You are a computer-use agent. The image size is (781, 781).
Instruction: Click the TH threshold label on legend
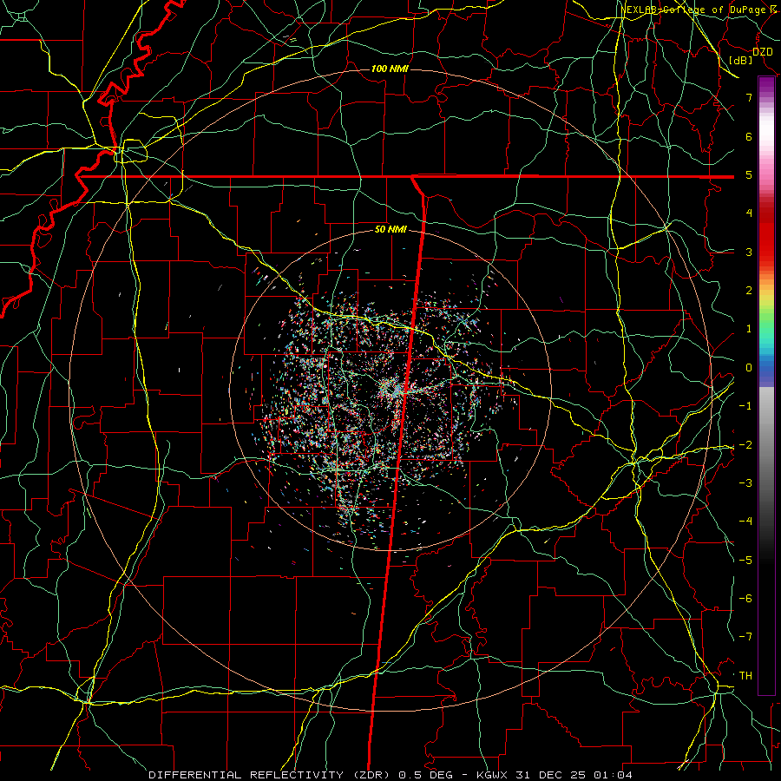click(745, 676)
